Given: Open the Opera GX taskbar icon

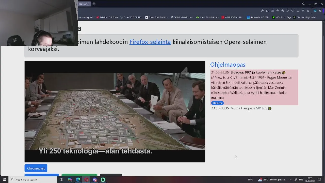Looking at the screenshot, I should coord(87,180).
